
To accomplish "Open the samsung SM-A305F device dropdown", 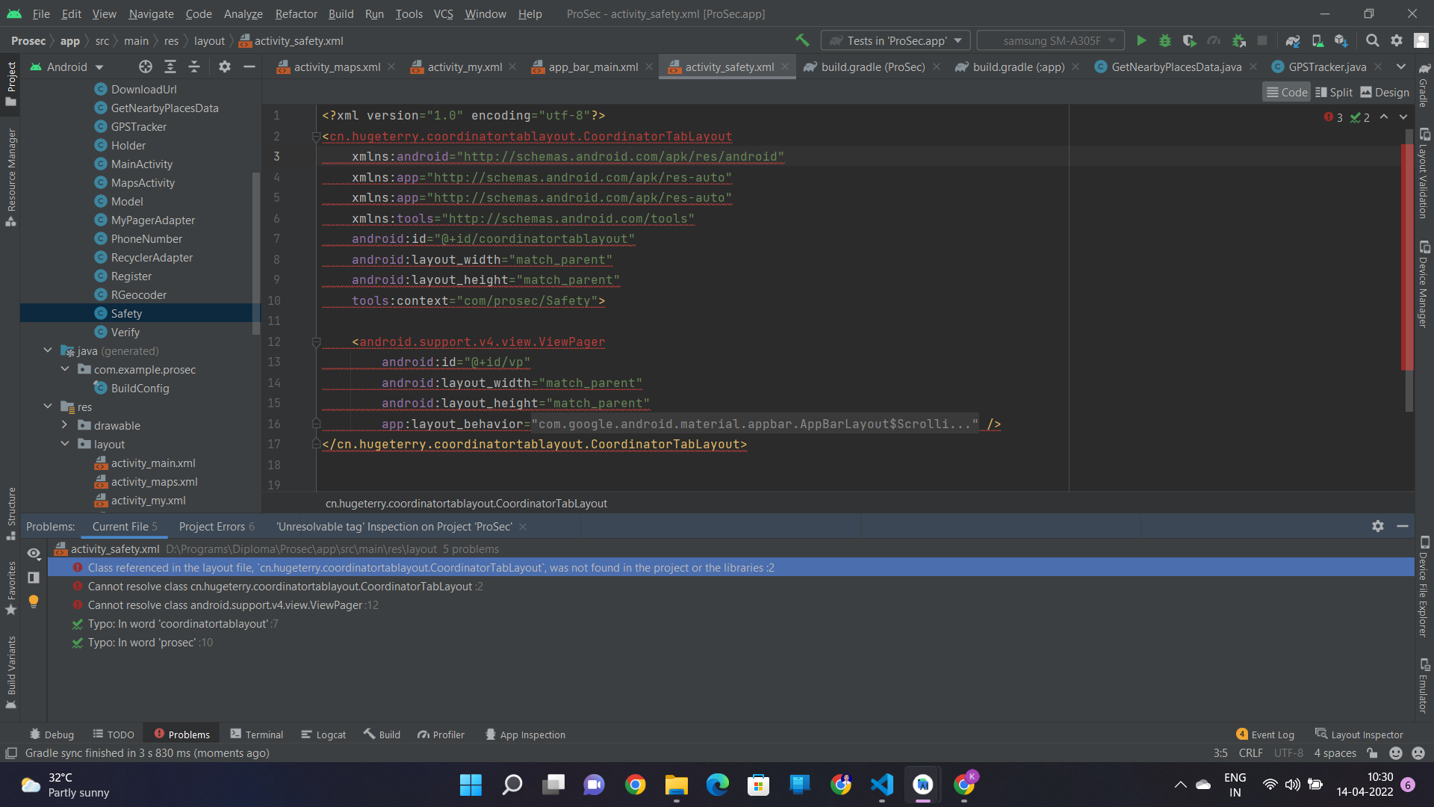I will (x=1051, y=40).
